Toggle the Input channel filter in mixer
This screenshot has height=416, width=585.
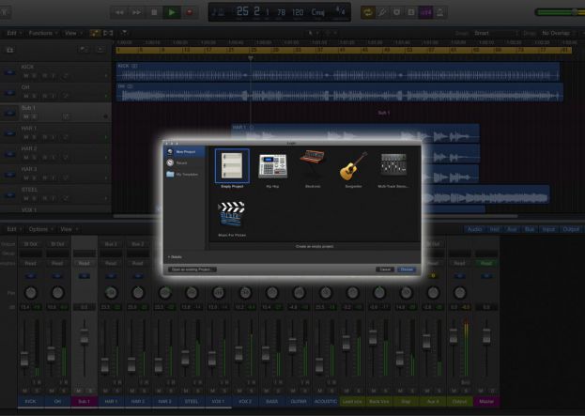[548, 229]
